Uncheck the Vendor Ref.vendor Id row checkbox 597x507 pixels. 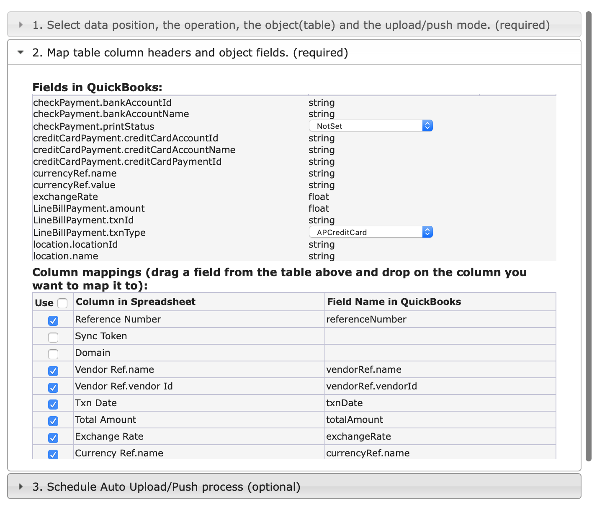pyautogui.click(x=53, y=387)
